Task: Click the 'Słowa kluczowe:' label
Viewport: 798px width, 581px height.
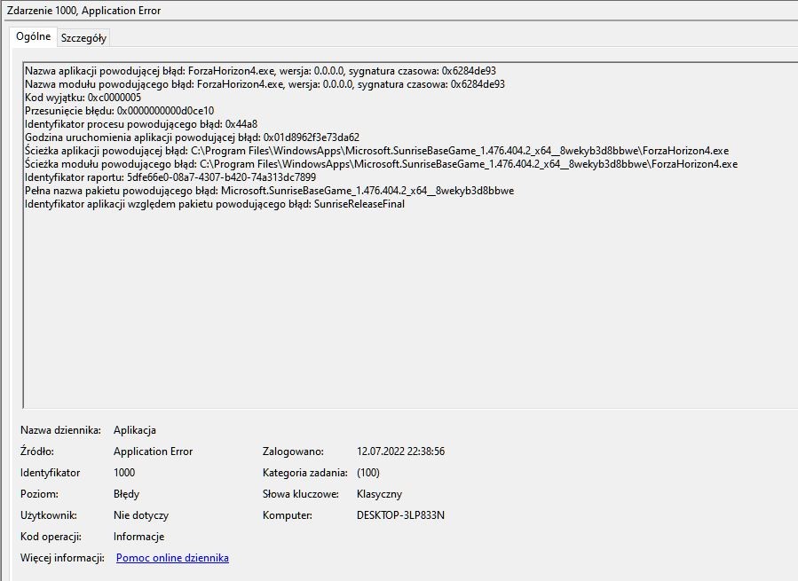Action: click(300, 494)
